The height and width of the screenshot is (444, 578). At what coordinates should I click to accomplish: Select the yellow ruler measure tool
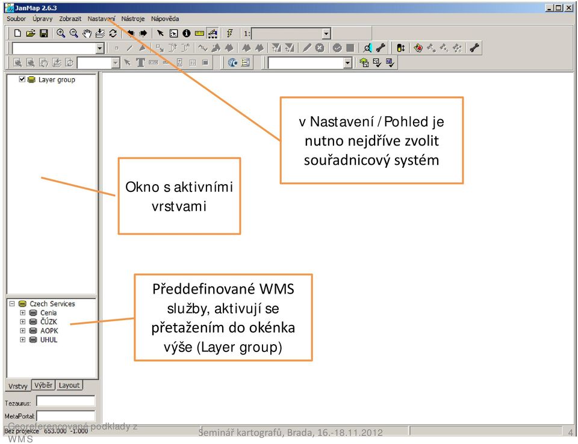coord(199,33)
